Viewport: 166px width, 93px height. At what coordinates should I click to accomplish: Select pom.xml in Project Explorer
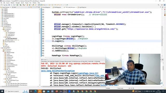[7, 46]
